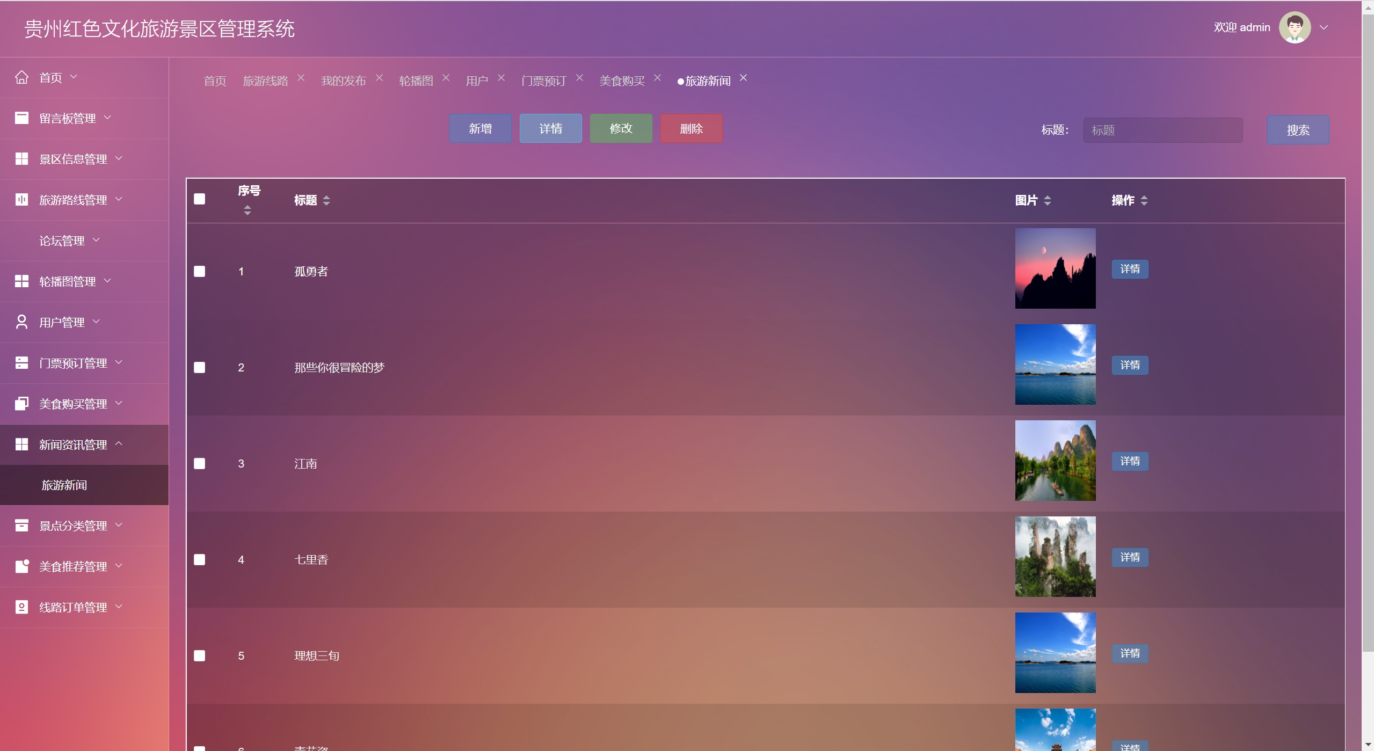Image resolution: width=1374 pixels, height=751 pixels.
Task: Click the 新增 button
Action: coord(481,128)
